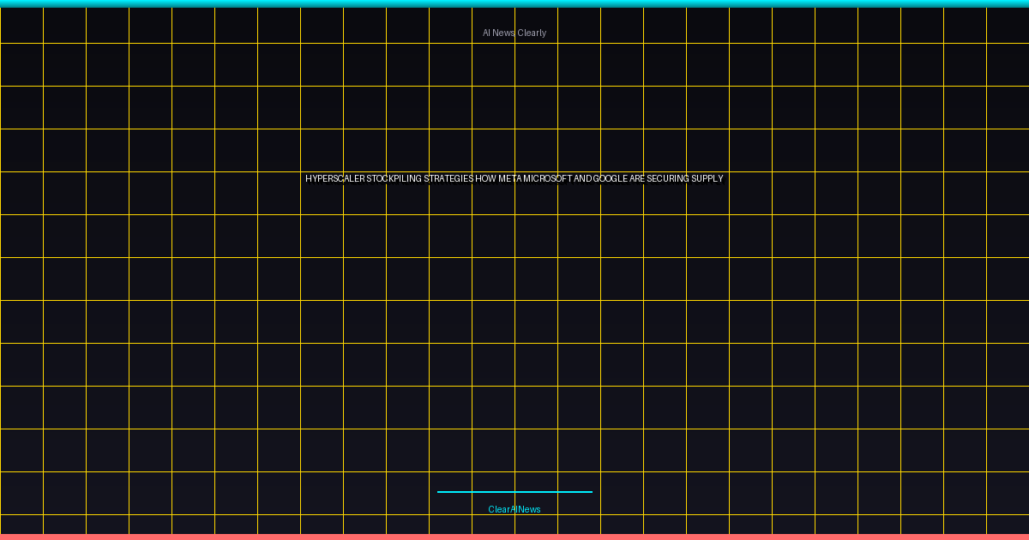This screenshot has width=1029, height=540.
Task: Click the 'AI News Clearly' header text
Action: point(514,33)
